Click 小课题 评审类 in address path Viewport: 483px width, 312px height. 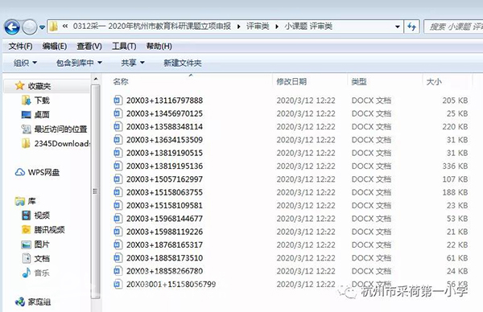[x=308, y=27]
